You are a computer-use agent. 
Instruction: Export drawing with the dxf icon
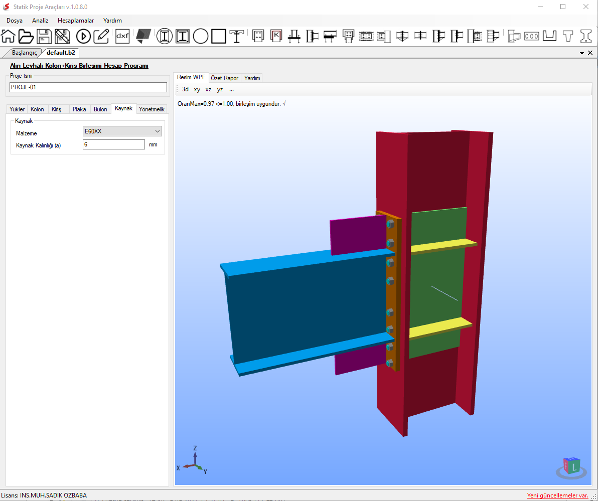click(122, 36)
